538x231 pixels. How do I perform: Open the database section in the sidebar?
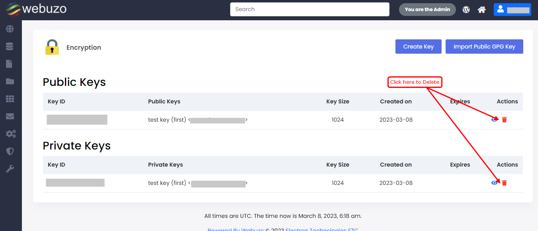[10, 47]
